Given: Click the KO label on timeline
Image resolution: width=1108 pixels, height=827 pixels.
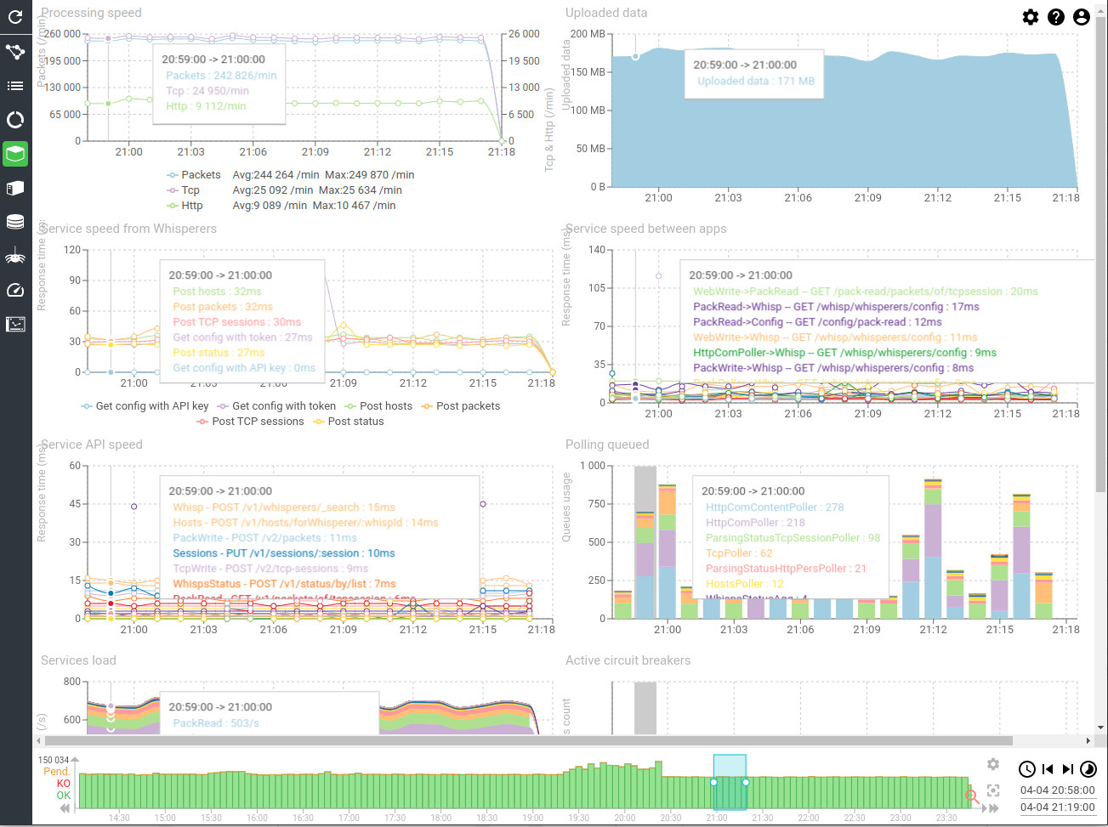Looking at the screenshot, I should 64,784.
